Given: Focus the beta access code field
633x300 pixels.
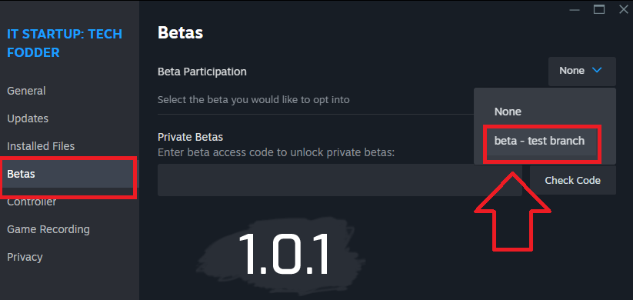Looking at the screenshot, I should (339, 180).
